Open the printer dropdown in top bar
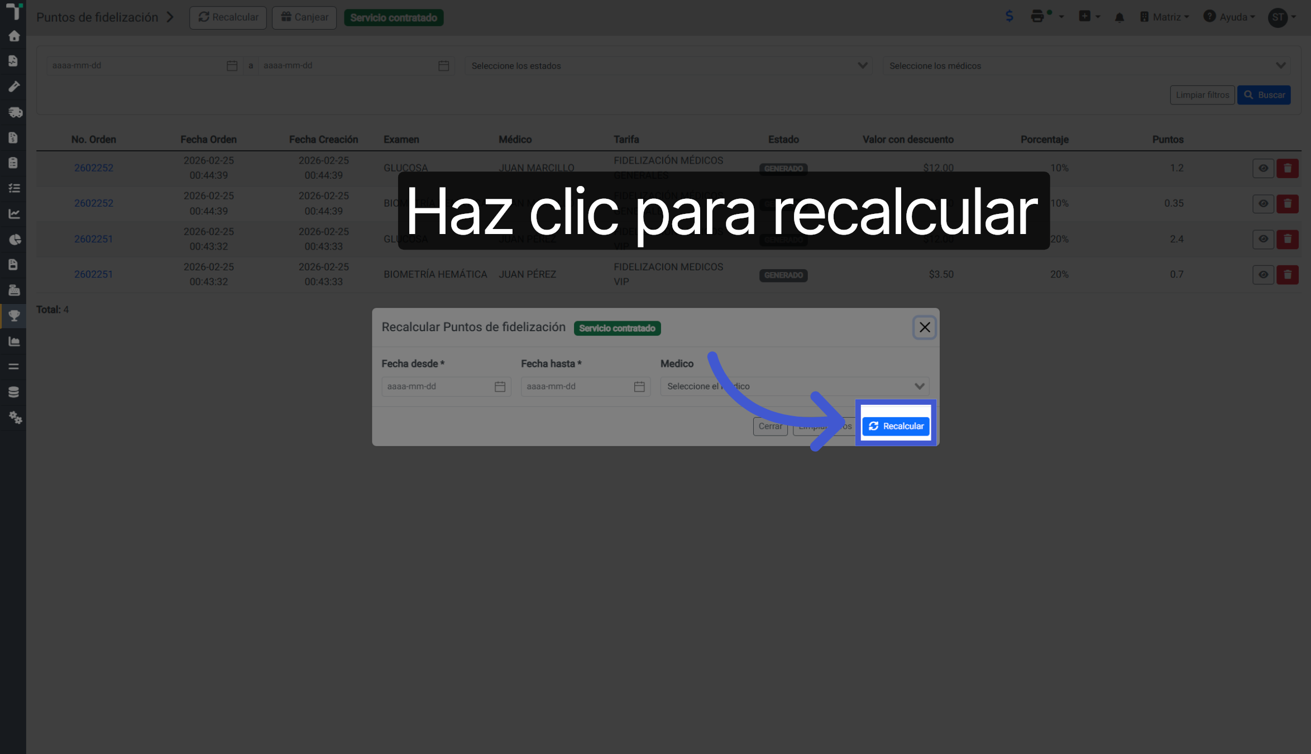1311x754 pixels. click(x=1047, y=16)
